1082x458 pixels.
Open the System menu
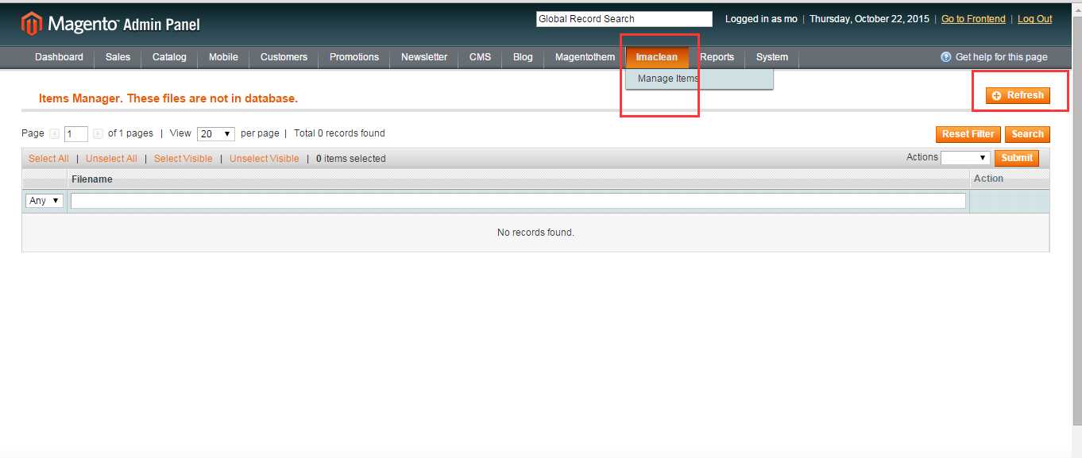pyautogui.click(x=772, y=57)
